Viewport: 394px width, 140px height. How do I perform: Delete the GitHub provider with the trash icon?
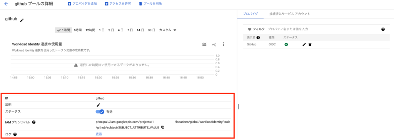click(x=310, y=45)
